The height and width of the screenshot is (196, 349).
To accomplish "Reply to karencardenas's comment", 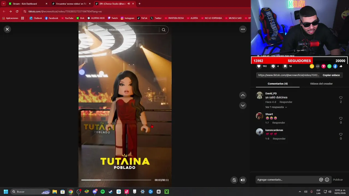I will [x=279, y=139].
